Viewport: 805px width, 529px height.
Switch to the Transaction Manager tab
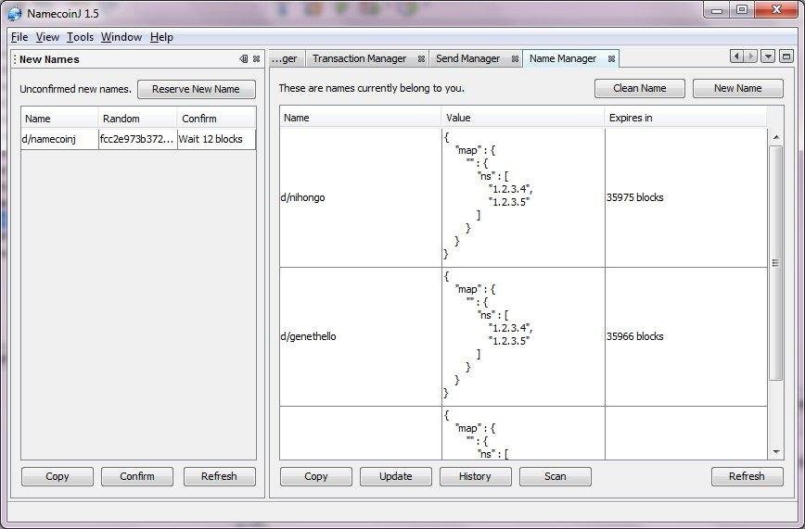[360, 58]
